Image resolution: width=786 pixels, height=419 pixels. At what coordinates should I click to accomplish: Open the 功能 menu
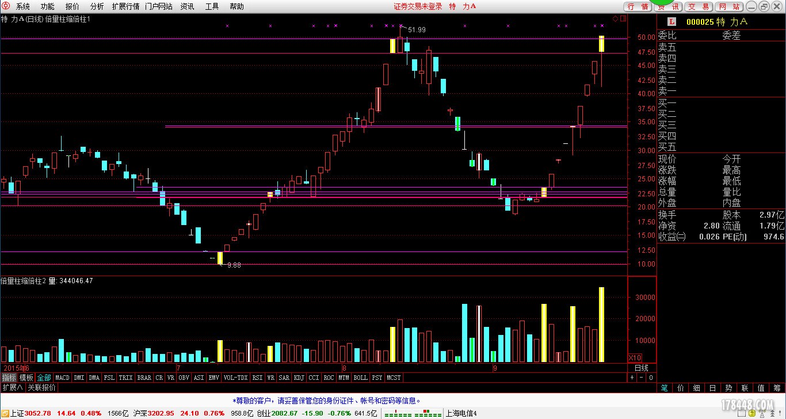coord(47,6)
